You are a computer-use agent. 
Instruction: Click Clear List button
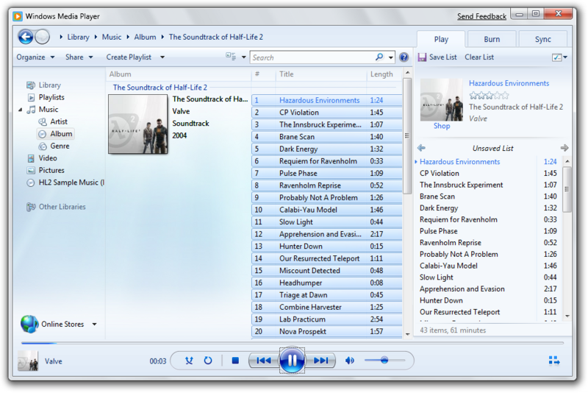pos(479,57)
